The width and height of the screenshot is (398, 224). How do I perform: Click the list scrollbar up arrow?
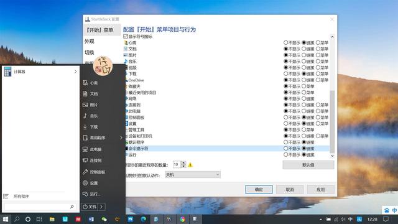tap(332, 37)
